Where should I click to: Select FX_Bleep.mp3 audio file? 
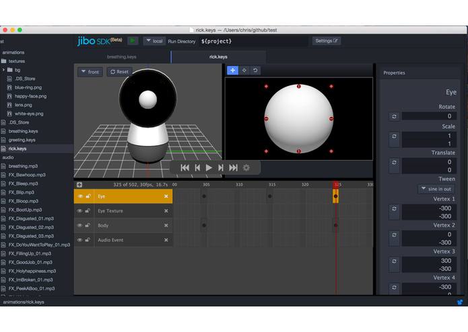(23, 183)
